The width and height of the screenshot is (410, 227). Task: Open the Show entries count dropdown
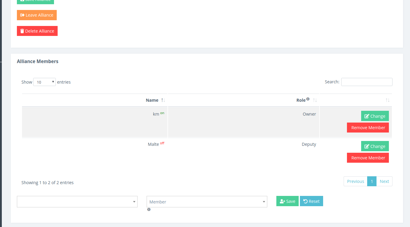[x=44, y=82]
